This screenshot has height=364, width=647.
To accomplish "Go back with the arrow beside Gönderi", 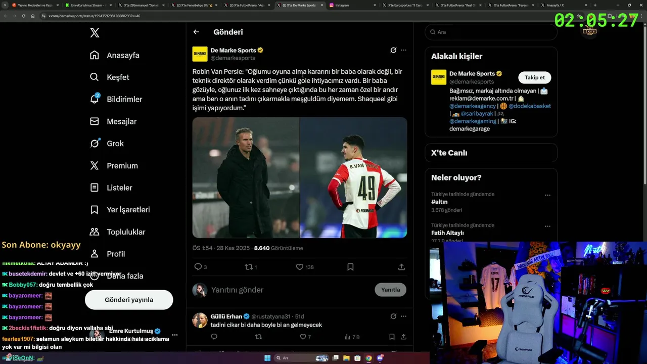I will (x=196, y=32).
